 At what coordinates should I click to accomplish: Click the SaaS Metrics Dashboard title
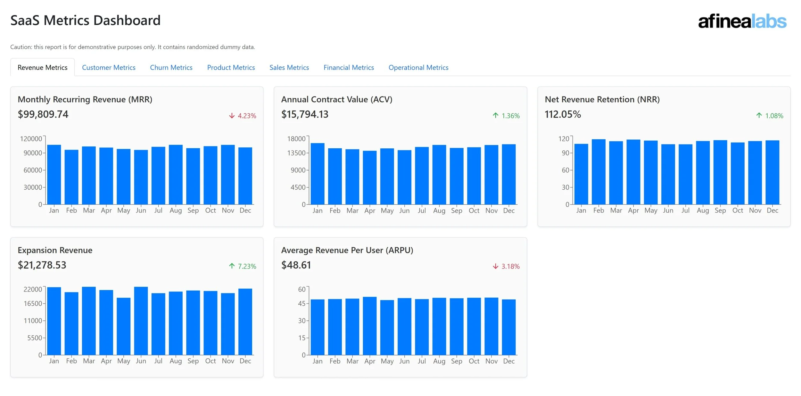tap(85, 21)
